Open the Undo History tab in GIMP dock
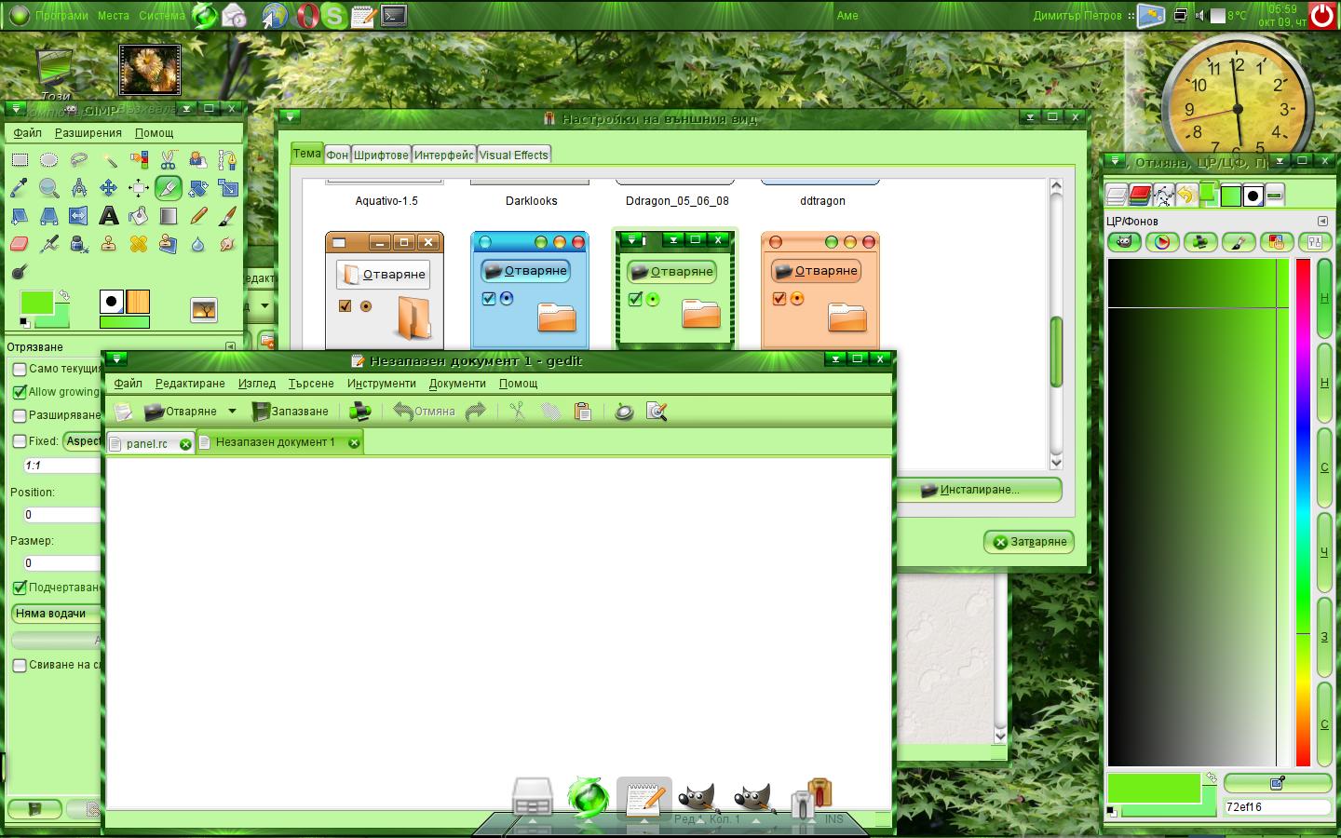This screenshot has height=838, width=1341. point(1185,195)
